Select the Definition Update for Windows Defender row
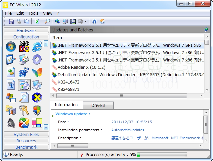 click(127, 75)
